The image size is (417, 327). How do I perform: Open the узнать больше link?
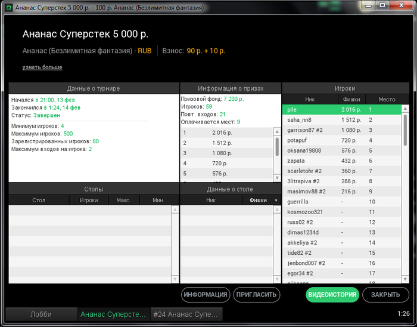42,67
